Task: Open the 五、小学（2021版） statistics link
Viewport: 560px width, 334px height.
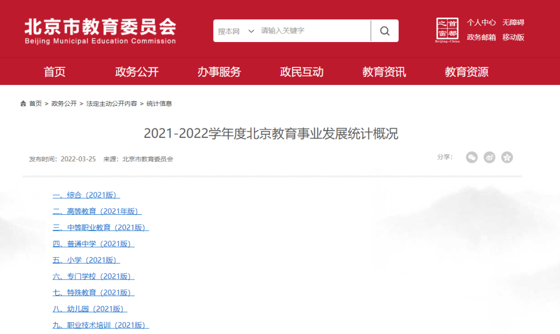Action: 86,260
